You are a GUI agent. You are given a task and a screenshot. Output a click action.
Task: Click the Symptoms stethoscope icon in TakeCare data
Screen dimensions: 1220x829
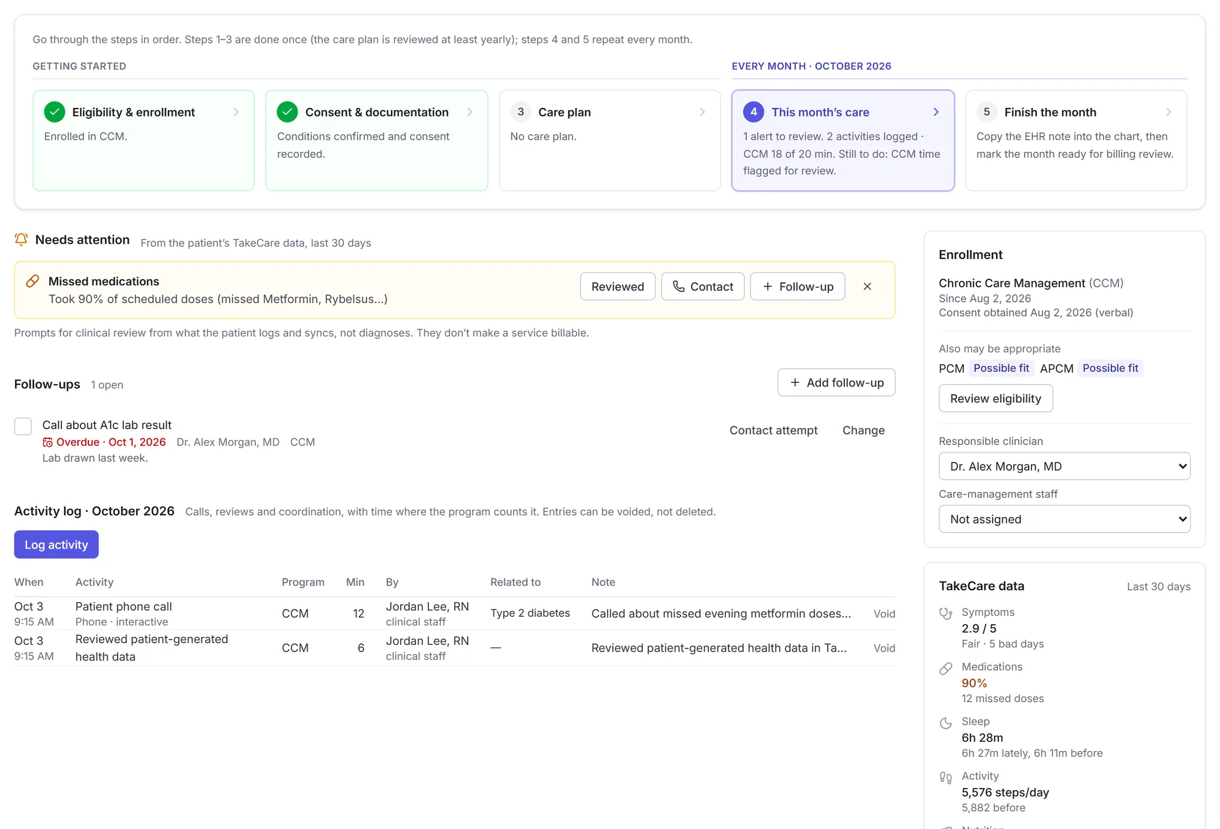tap(945, 613)
